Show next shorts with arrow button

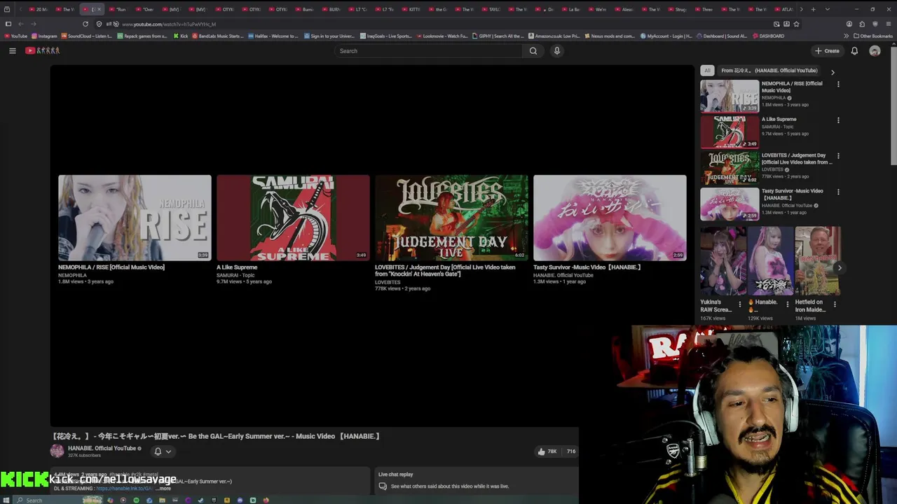[840, 268]
